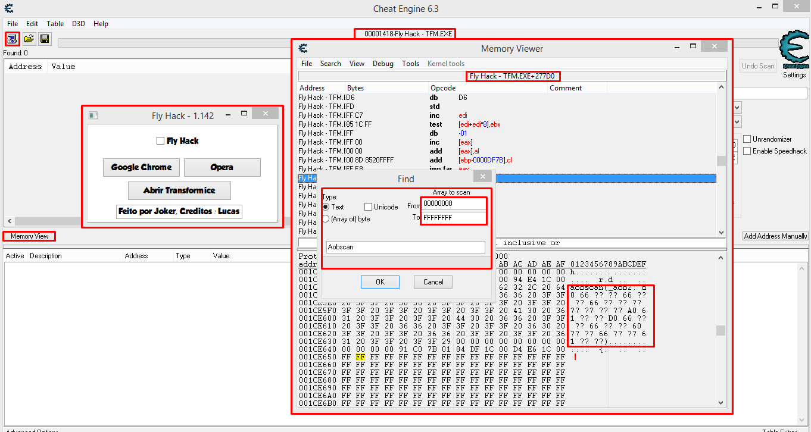Click highlighted FF byte at 001CE650

(360, 357)
